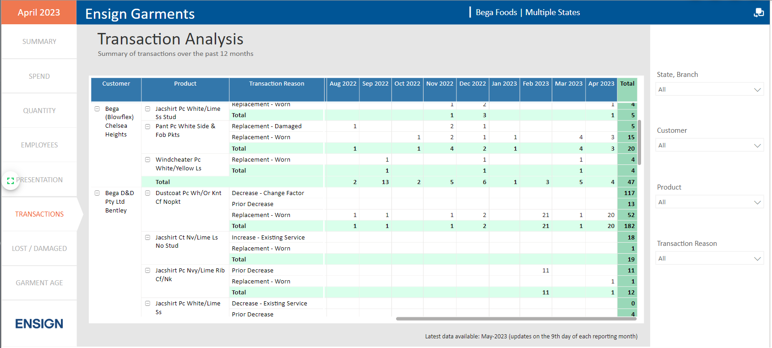The height and width of the screenshot is (348, 772).
Task: Click the top-right share/export icon
Action: click(x=758, y=12)
